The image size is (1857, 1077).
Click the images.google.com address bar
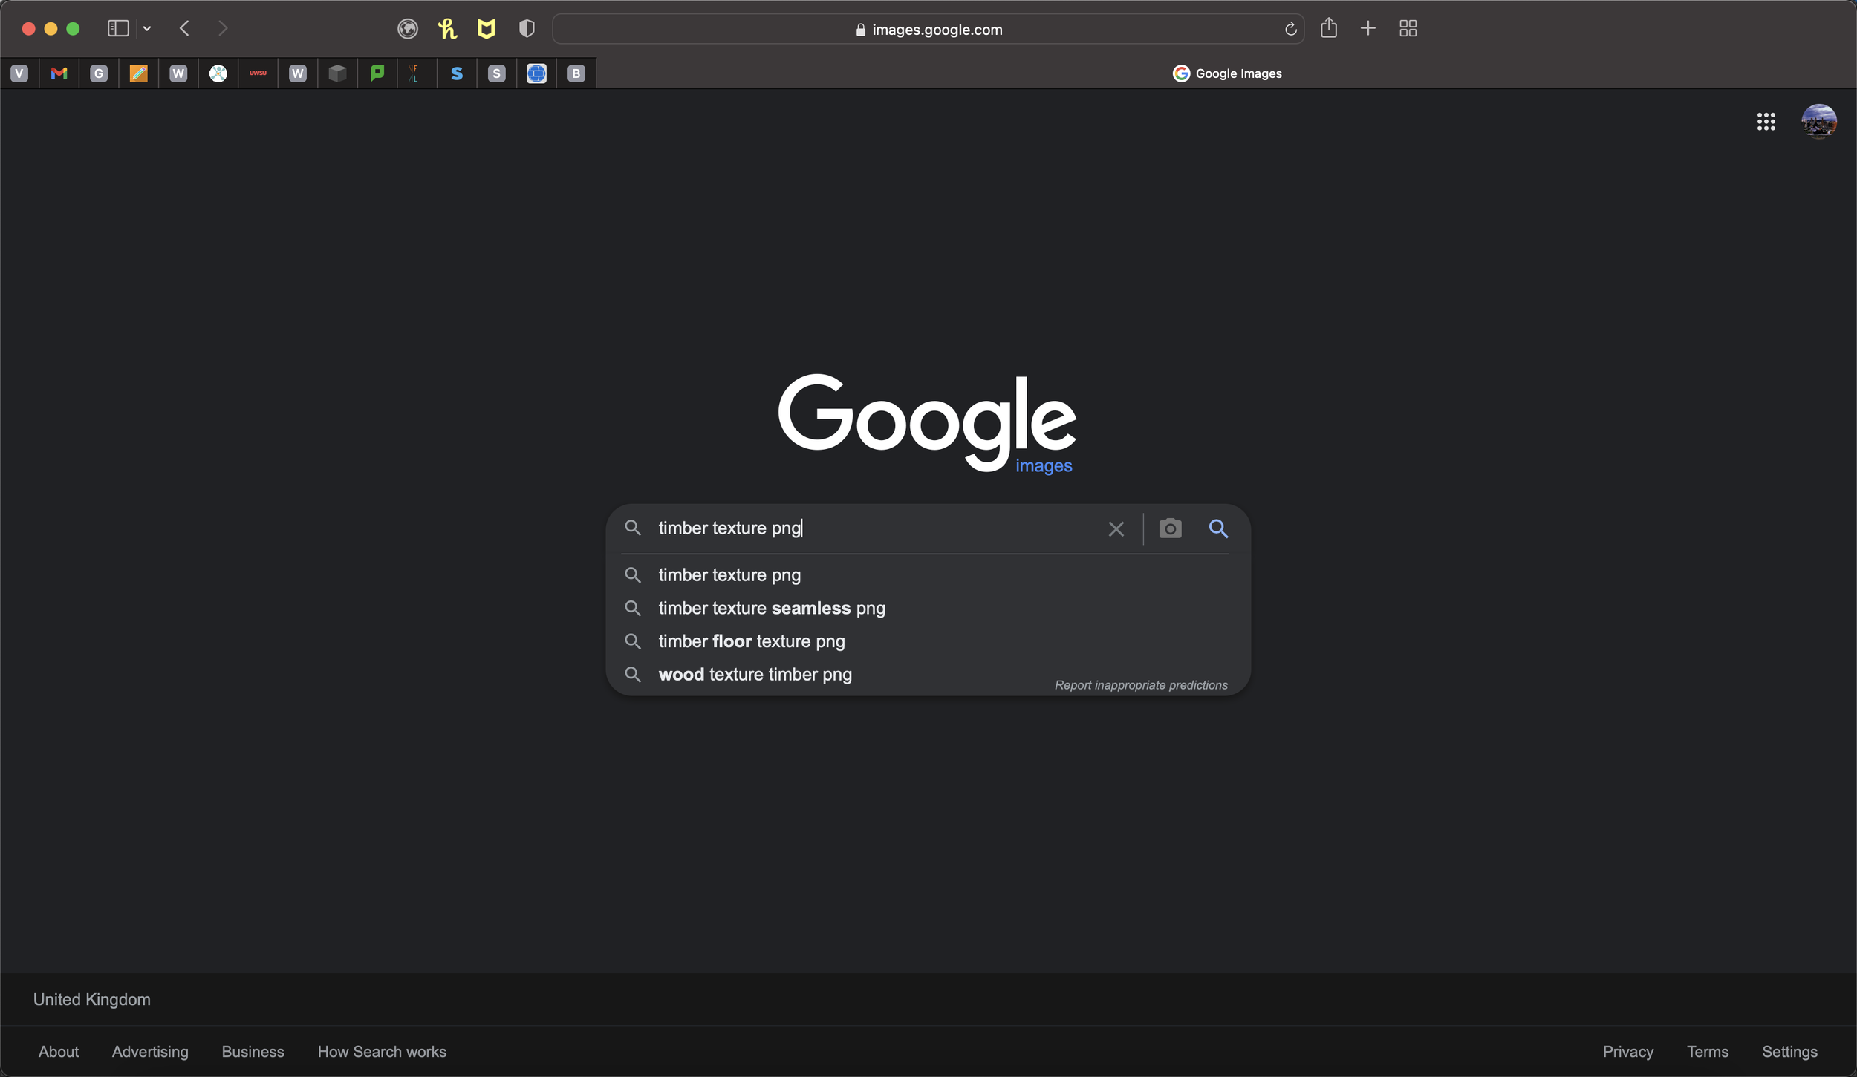pyautogui.click(x=928, y=29)
